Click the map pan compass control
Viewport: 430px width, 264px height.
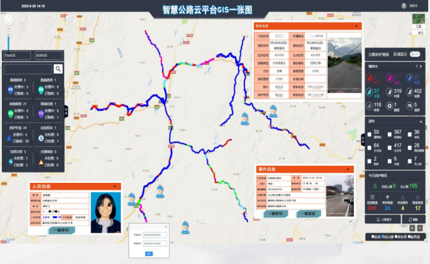click(x=8, y=20)
